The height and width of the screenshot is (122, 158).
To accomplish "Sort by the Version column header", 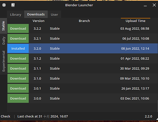I will [x=38, y=21].
